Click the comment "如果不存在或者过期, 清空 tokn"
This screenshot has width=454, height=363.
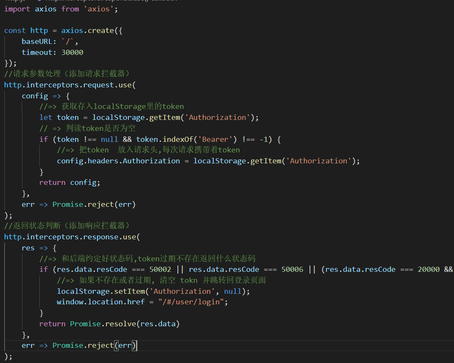139,280
